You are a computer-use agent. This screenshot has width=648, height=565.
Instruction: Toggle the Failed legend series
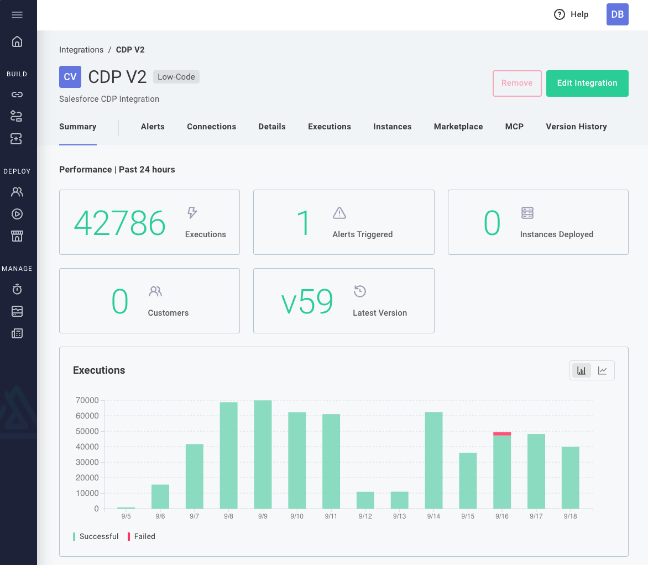tap(142, 536)
